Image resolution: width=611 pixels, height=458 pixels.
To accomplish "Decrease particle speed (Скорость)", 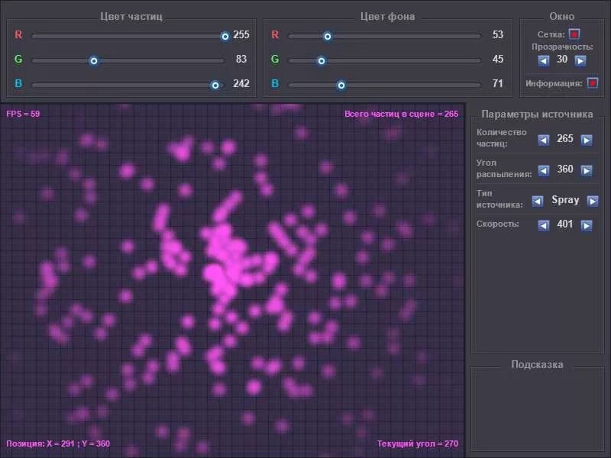I will pos(542,225).
